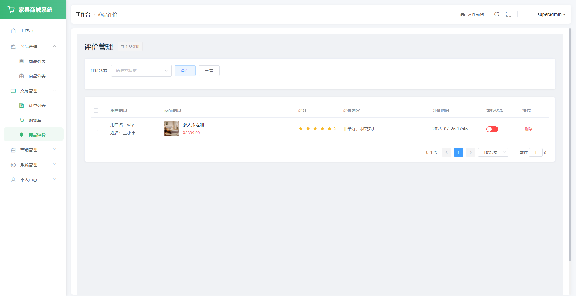The image size is (576, 296).
Task: Click the 双人床定制 product thumbnail
Action: tap(172, 129)
